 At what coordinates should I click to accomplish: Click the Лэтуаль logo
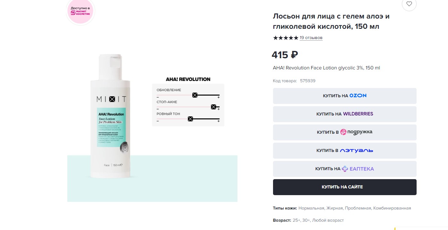point(356,150)
